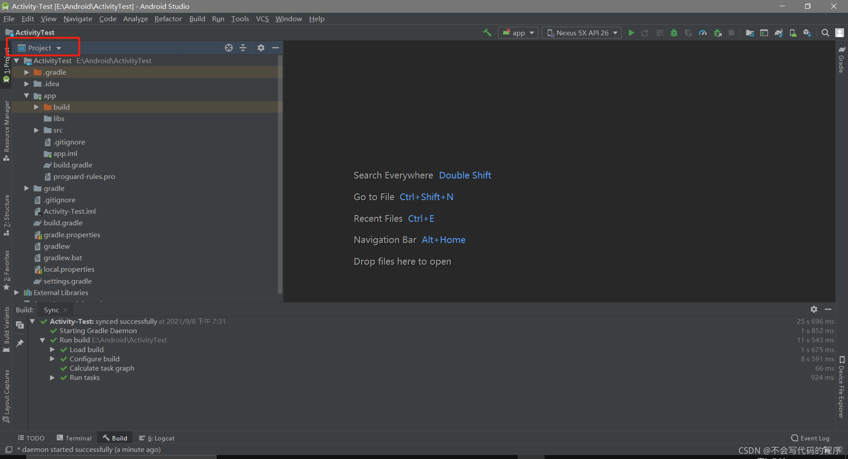The width and height of the screenshot is (848, 459).
Task: Expand the .gradle folder
Action: (x=26, y=72)
